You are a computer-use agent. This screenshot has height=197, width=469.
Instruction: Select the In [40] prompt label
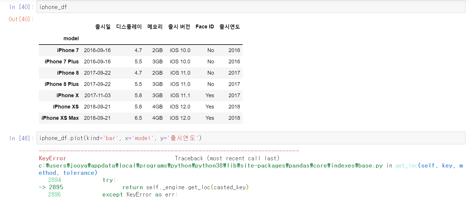(21, 7)
